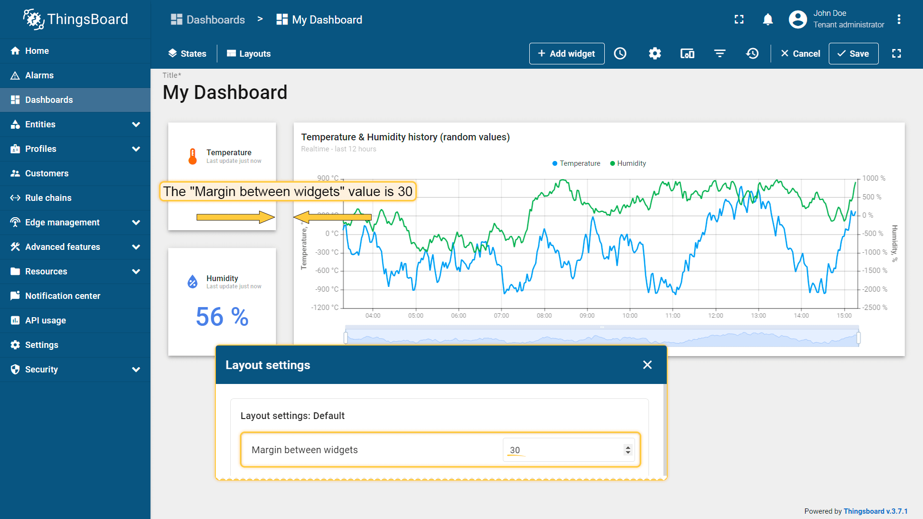Image resolution: width=923 pixels, height=519 pixels.
Task: Open notifications bell icon
Action: point(768,19)
